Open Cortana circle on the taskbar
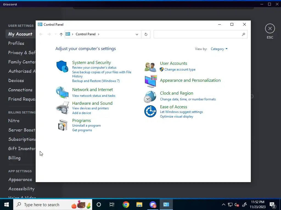The image size is (281, 210). (x=99, y=205)
